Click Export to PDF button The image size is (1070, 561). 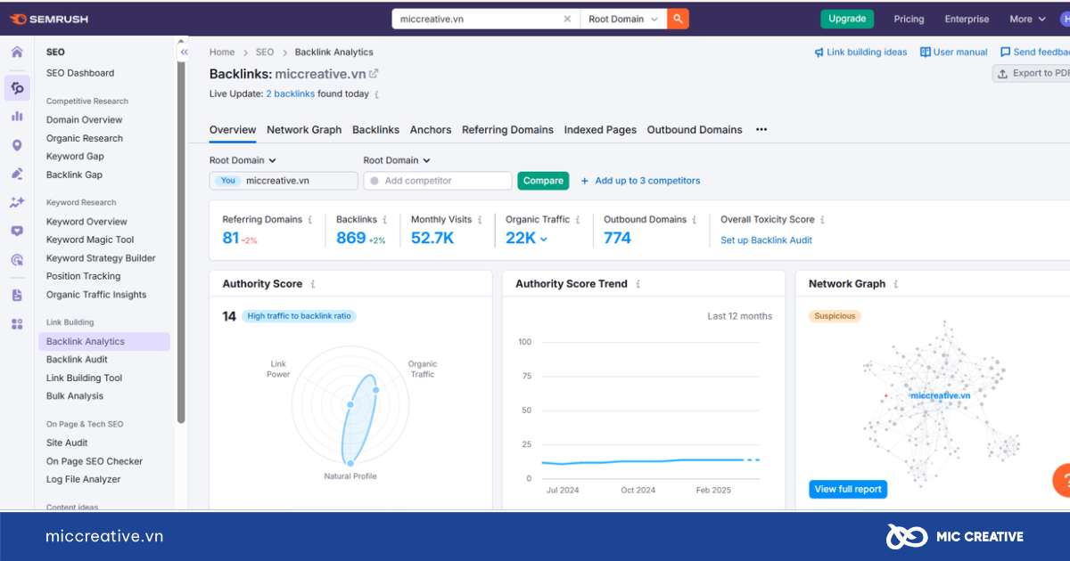point(1032,74)
